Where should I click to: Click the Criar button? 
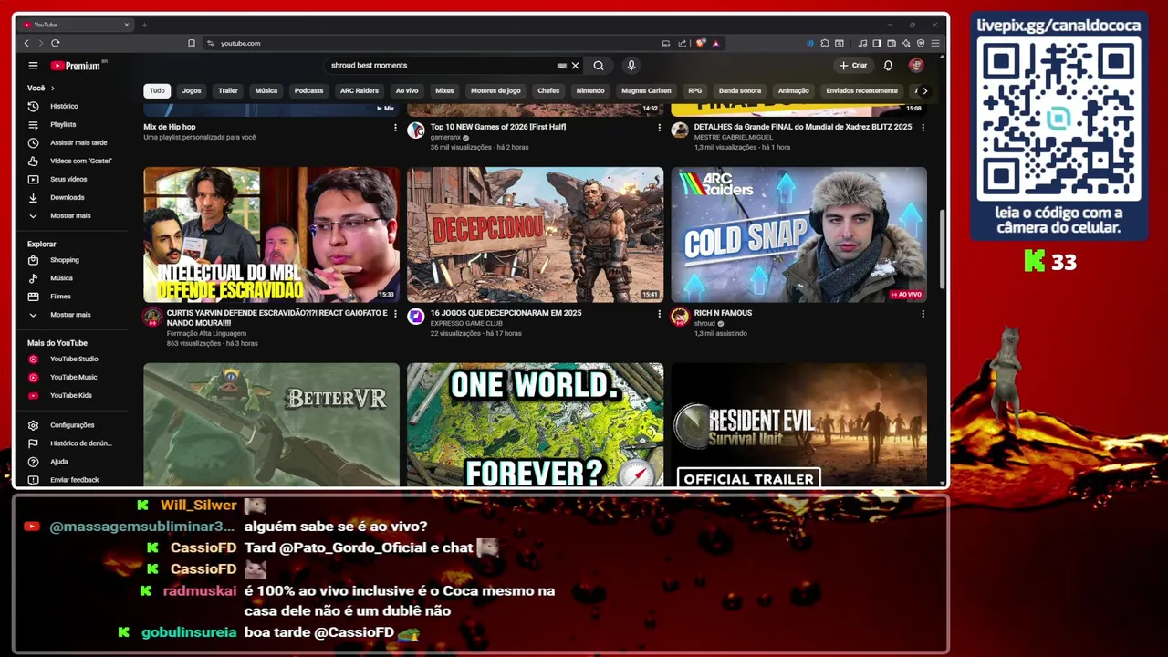click(853, 66)
